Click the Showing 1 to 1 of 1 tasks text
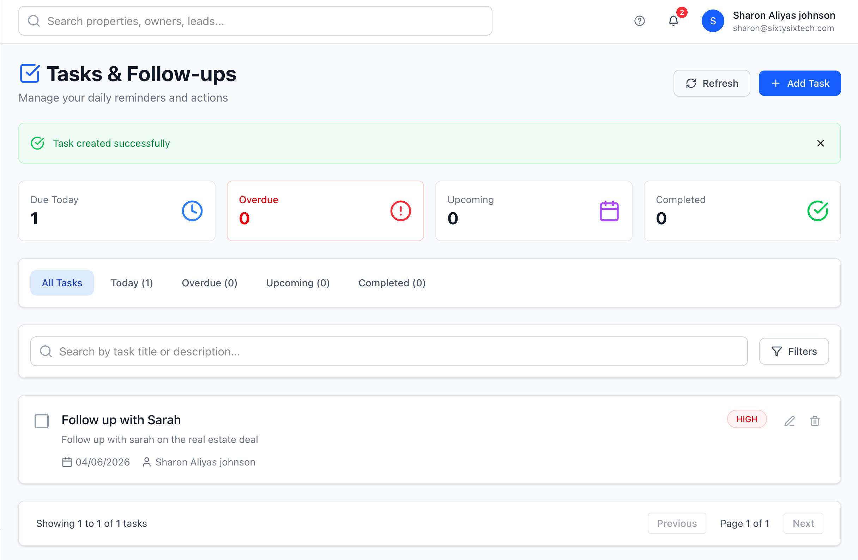The height and width of the screenshot is (560, 858). (x=91, y=523)
